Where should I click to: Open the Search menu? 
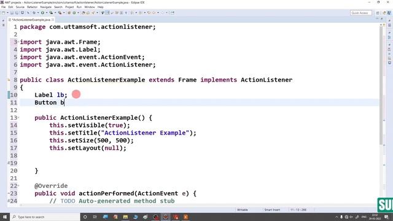58,7
